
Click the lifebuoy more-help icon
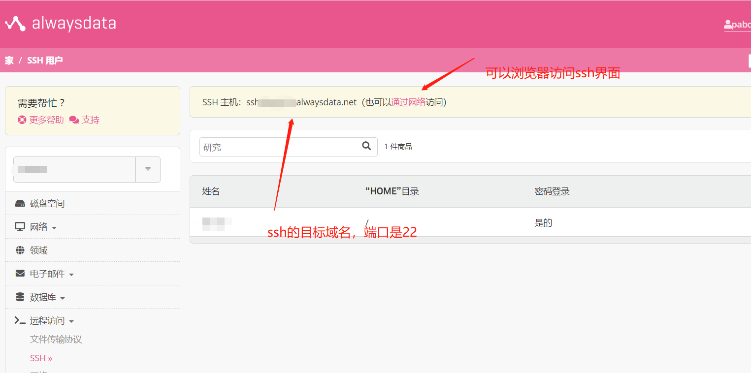pos(22,120)
